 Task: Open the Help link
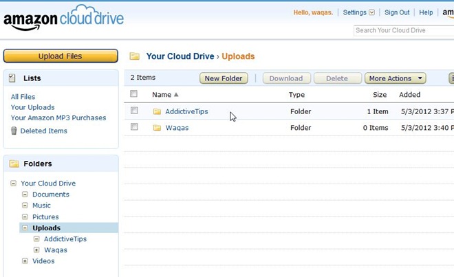click(x=426, y=12)
